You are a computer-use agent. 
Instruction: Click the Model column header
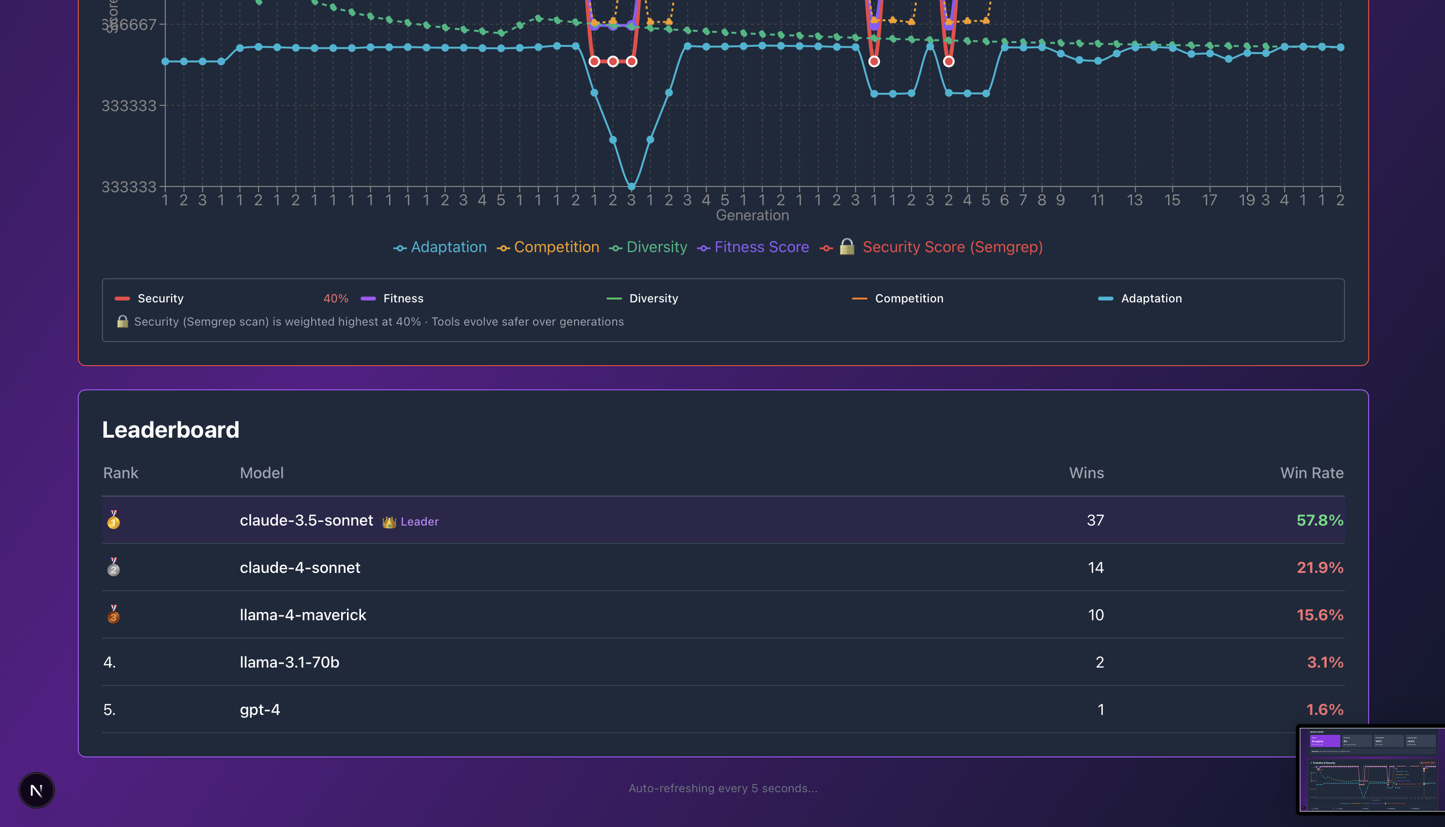pos(261,472)
